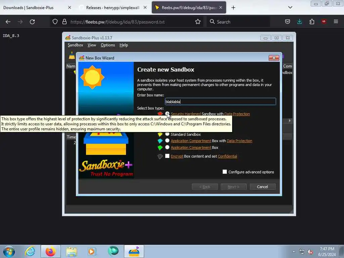Click the site security padlock icon
Screen dimensions: 344x258
point(64,22)
